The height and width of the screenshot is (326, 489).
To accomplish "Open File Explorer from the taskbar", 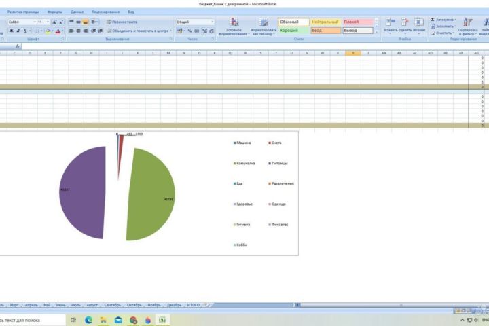I will [x=103, y=320].
